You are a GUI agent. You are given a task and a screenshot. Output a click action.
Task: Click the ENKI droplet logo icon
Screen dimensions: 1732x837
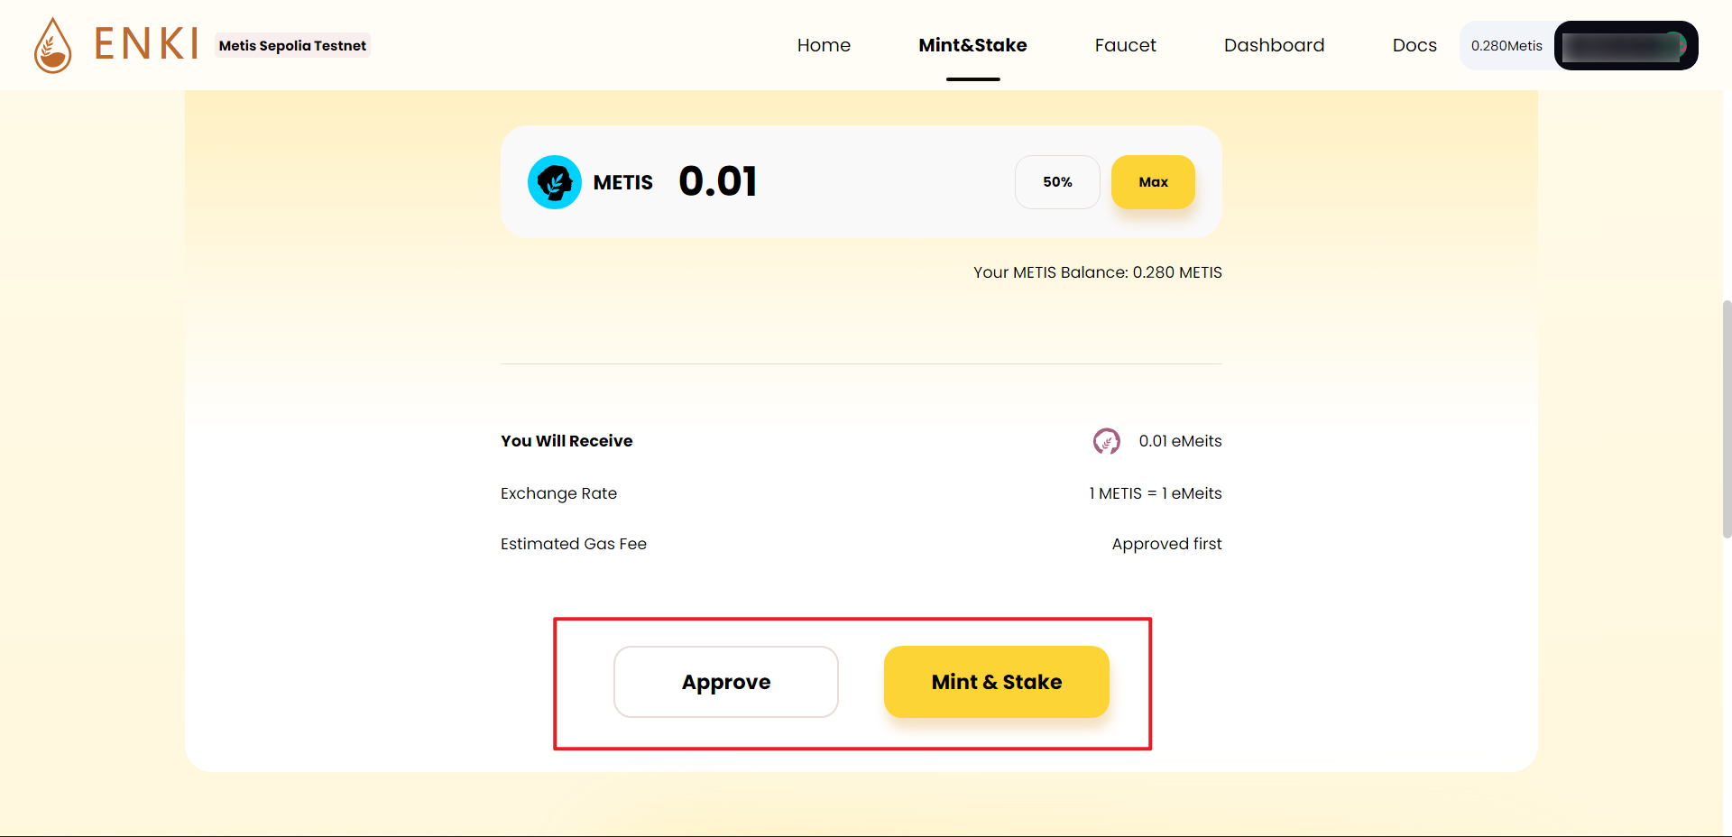52,45
